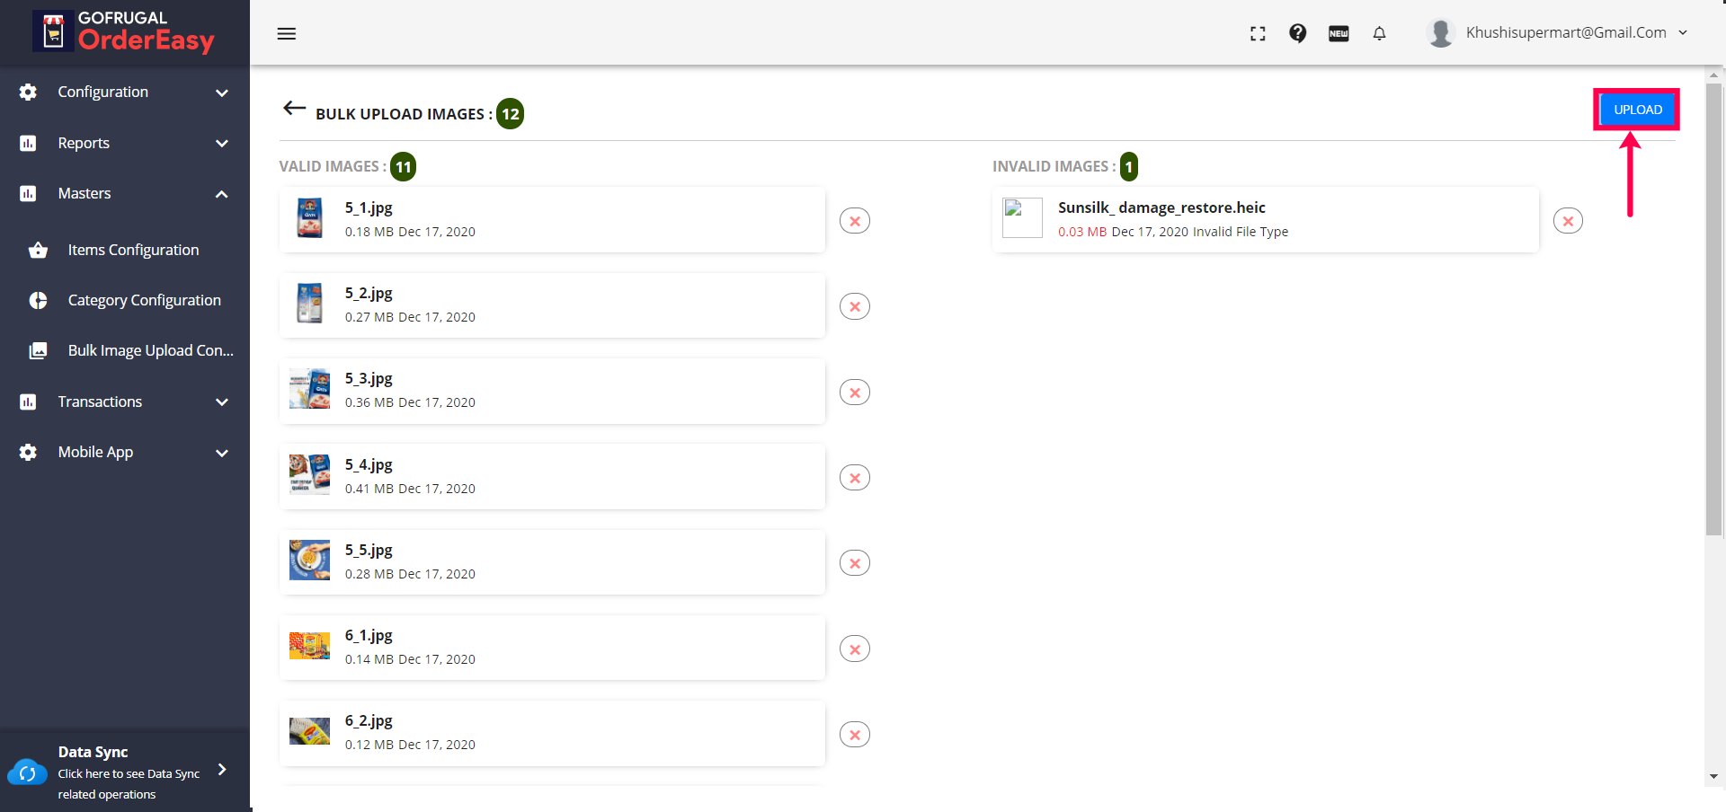Image resolution: width=1726 pixels, height=812 pixels.
Task: Click the scrollbar down arrow
Action: pyautogui.click(x=1714, y=776)
